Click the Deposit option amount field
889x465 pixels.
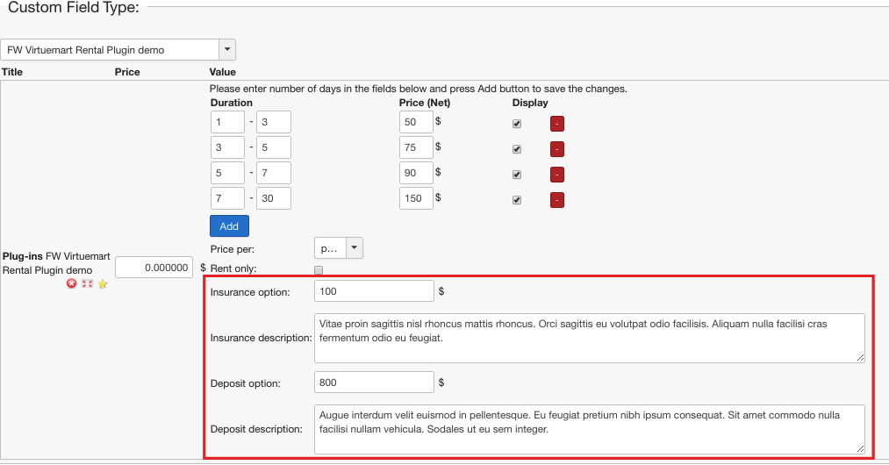(x=374, y=383)
